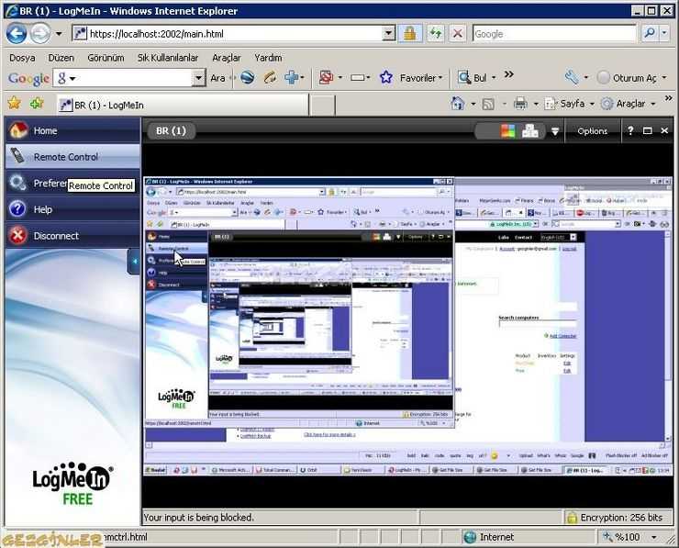The height and width of the screenshot is (548, 679).
Task: Open the recent pages dropdown beside Forward
Action: (59, 34)
